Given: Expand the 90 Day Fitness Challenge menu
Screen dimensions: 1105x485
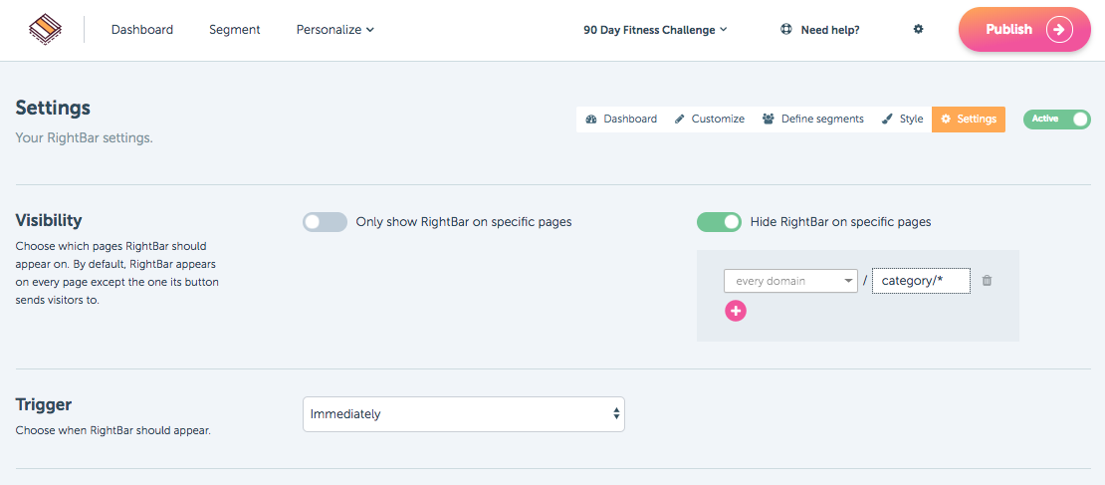Looking at the screenshot, I should (655, 30).
